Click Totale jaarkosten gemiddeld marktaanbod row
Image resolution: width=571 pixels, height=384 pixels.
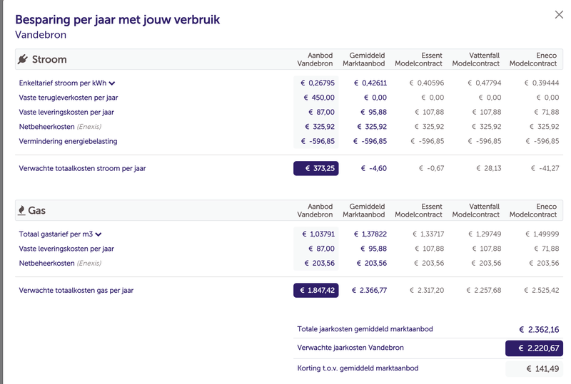(365, 329)
